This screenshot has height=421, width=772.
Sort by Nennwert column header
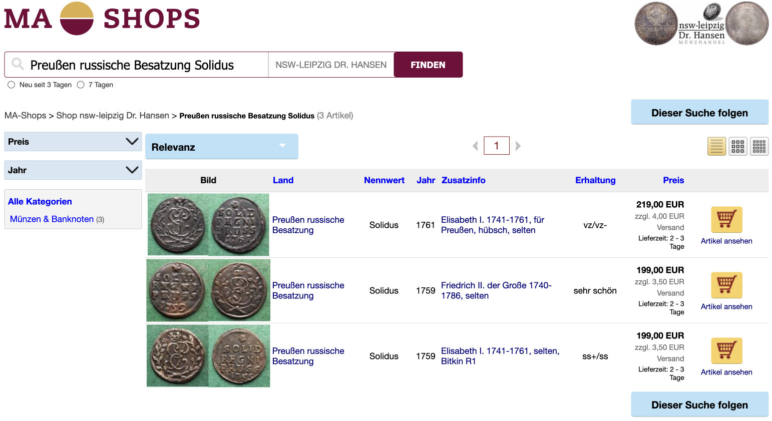pyautogui.click(x=384, y=180)
